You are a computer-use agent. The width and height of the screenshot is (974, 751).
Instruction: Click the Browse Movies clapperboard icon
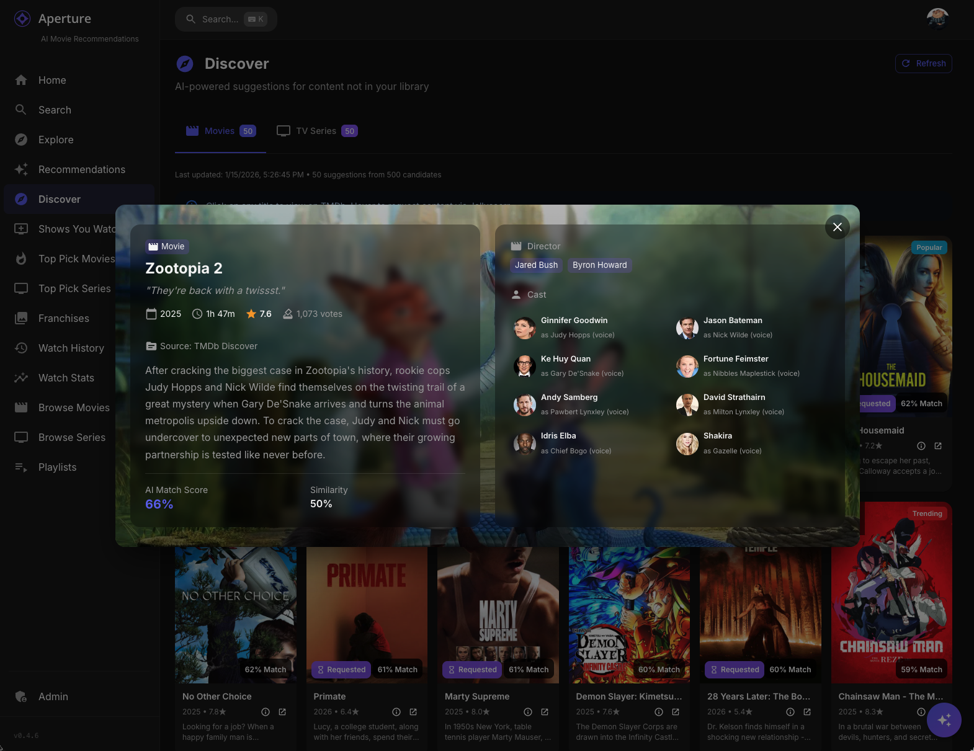pyautogui.click(x=21, y=407)
